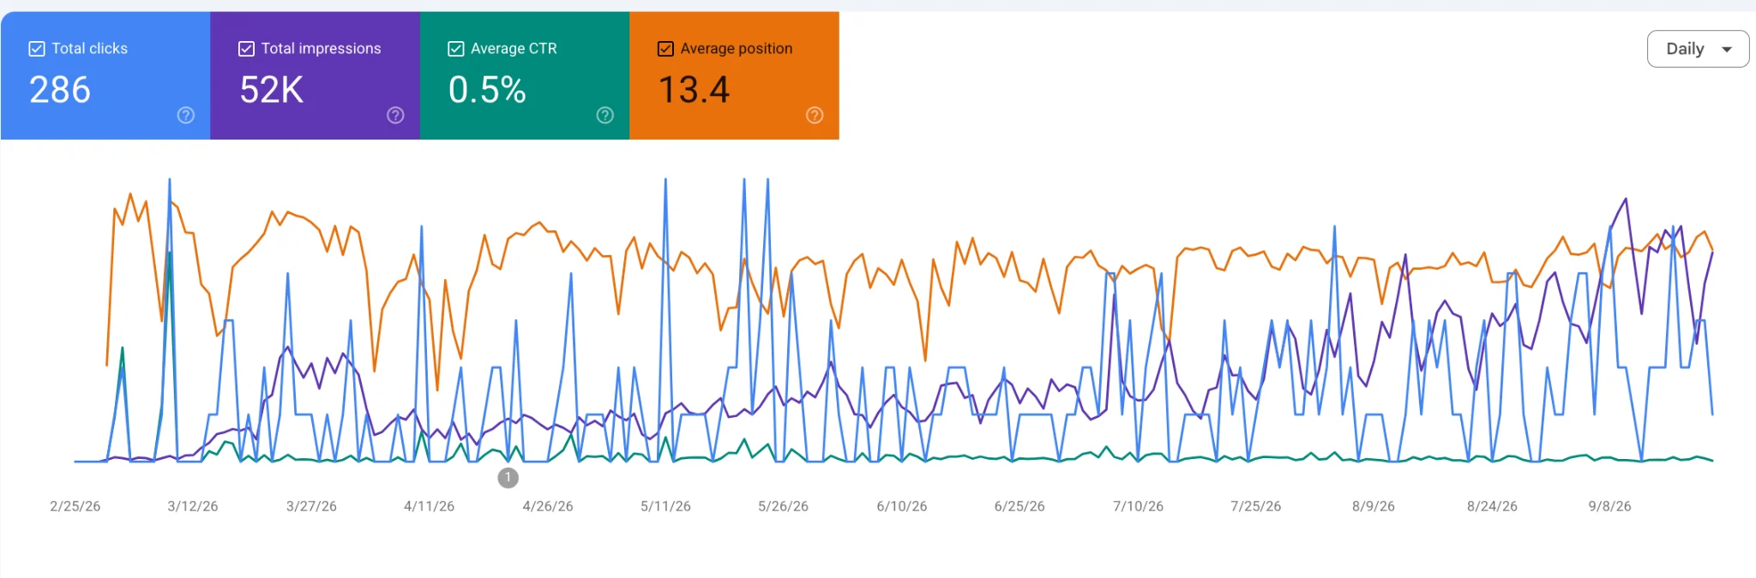1756x578 pixels.
Task: Click the Total clicks label text
Action: (x=90, y=49)
